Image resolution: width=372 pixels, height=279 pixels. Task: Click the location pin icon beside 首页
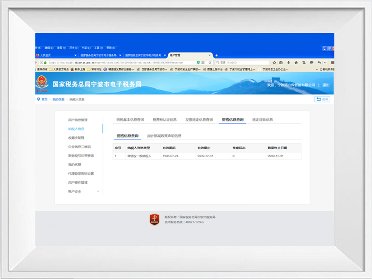tap(39, 100)
